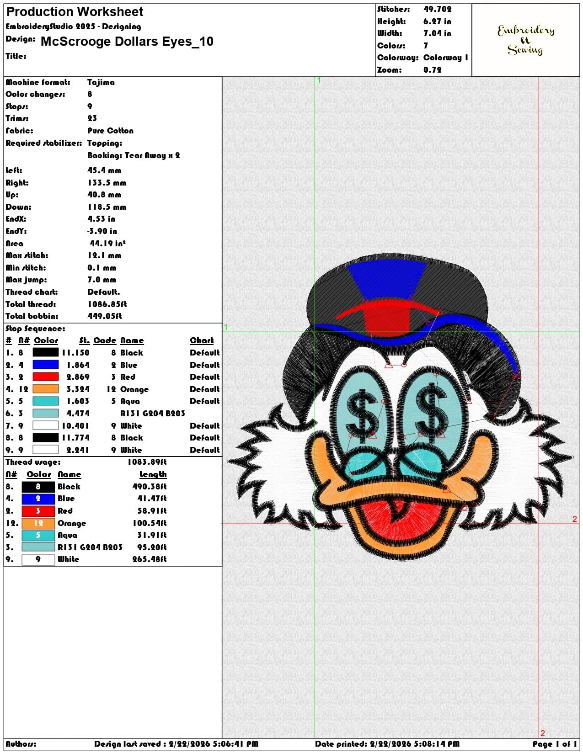Select the "Colorway 1" value

445,58
